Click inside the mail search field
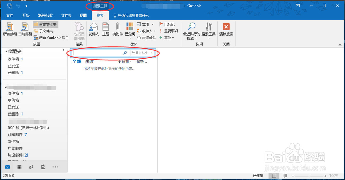The width and height of the screenshot is (345, 180). coord(98,53)
